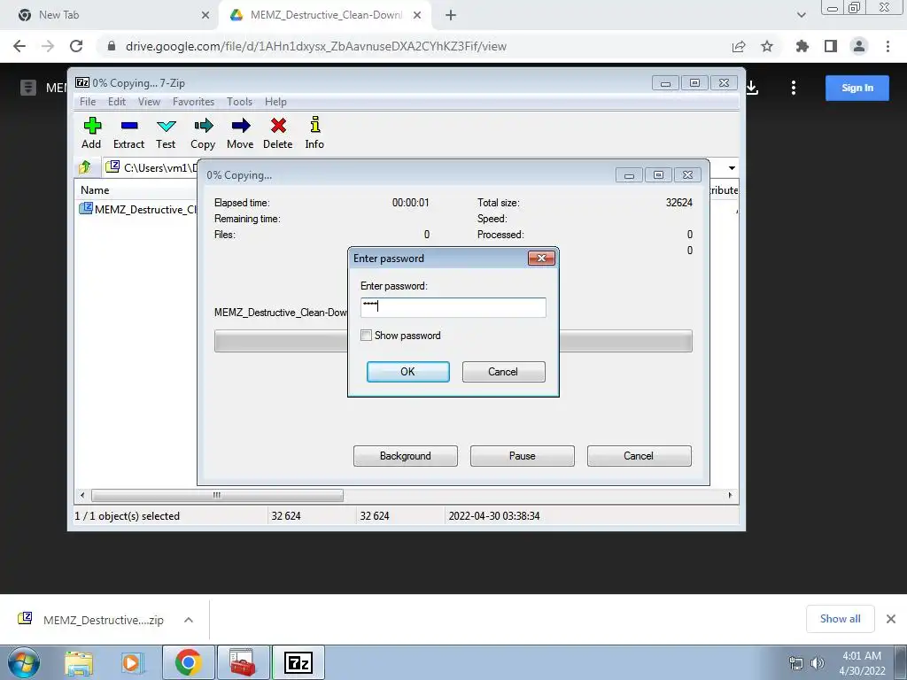
Task: Reload the Chrome page
Action: point(76,46)
